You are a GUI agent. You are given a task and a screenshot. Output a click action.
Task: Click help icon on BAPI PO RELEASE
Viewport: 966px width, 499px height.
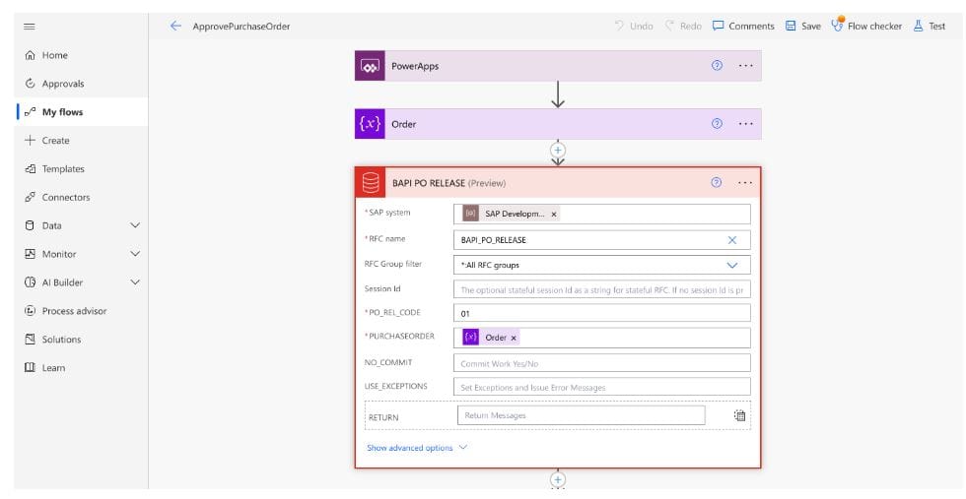click(x=717, y=182)
